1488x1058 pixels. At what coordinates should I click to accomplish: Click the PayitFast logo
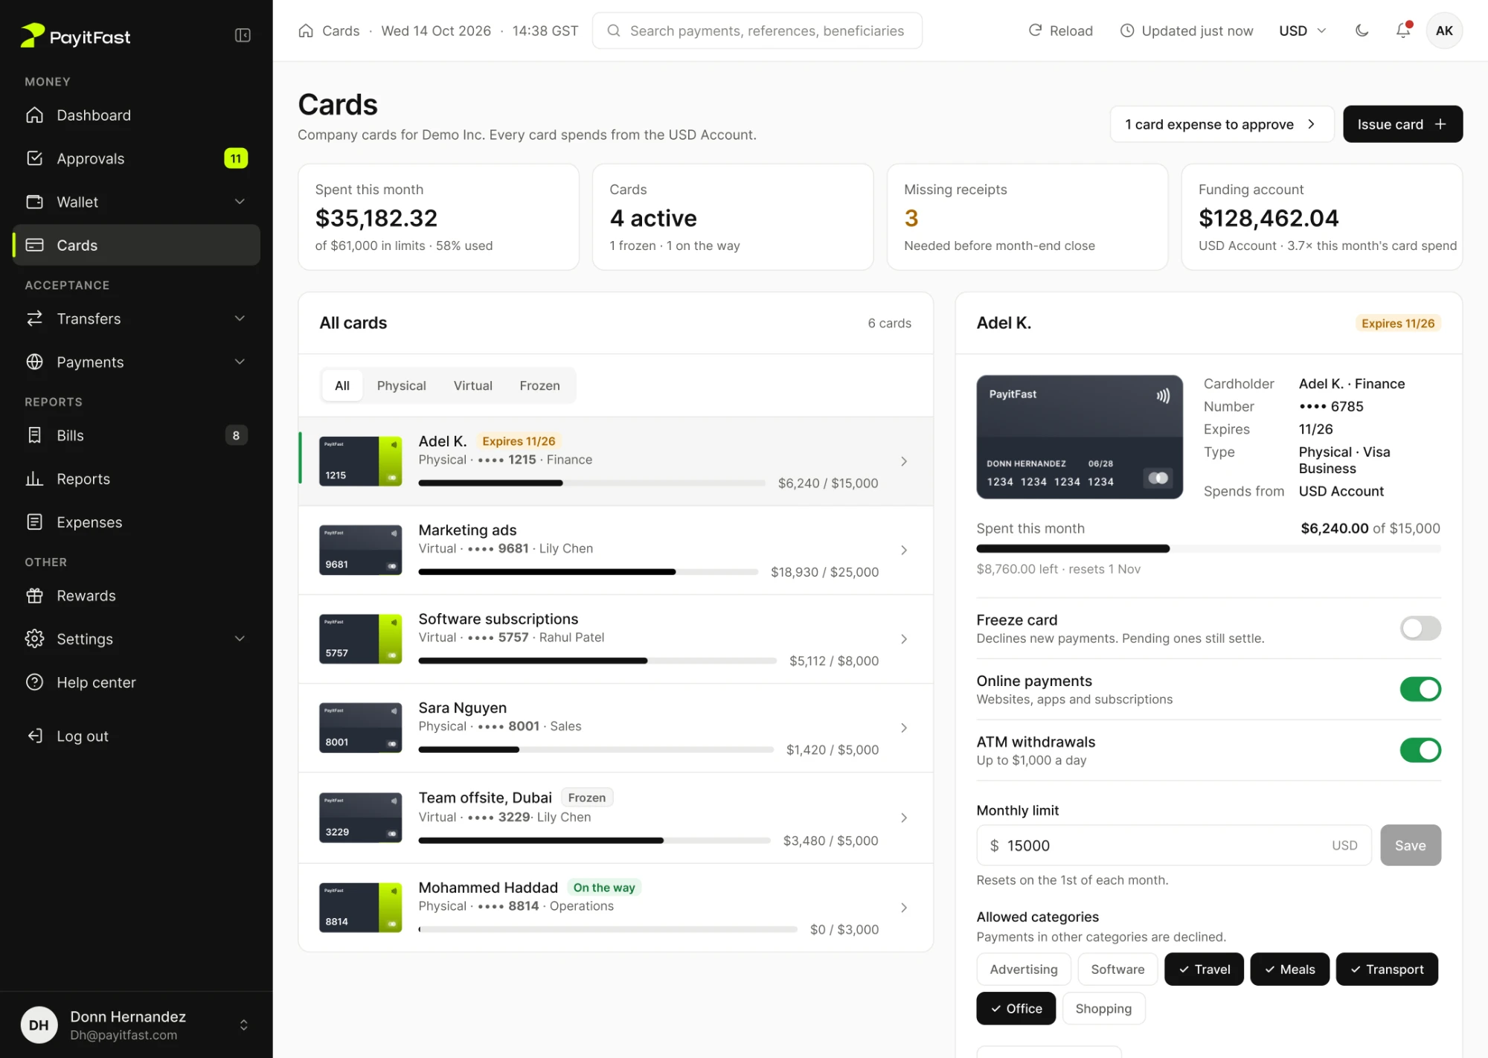click(x=75, y=36)
